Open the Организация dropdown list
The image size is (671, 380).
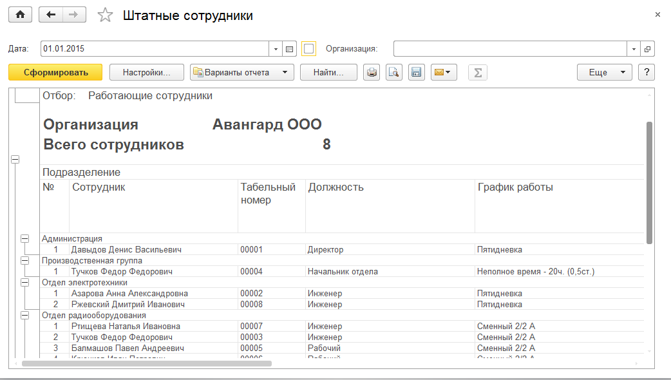[634, 48]
